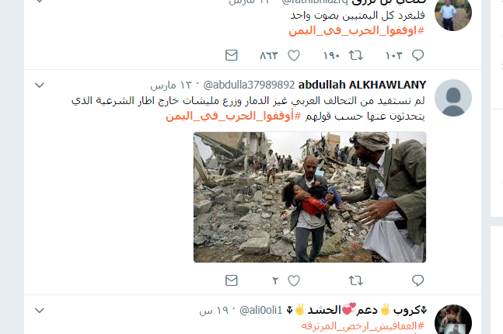Open the @ali0oli1 profile avatar
Image resolution: width=503 pixels, height=334 pixels.
coord(453,319)
